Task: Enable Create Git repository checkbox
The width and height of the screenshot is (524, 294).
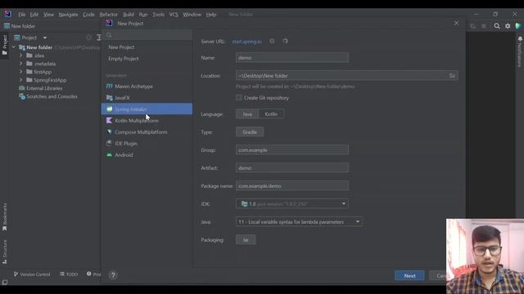Action: (239, 98)
